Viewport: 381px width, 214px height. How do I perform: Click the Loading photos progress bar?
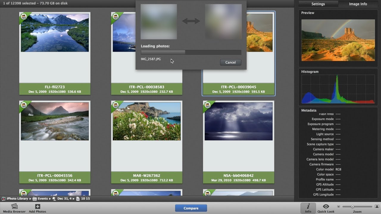click(191, 52)
